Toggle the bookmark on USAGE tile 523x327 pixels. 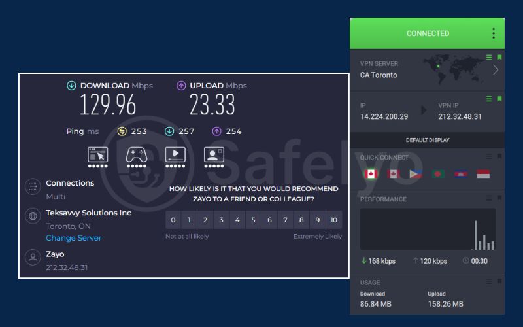pos(499,281)
